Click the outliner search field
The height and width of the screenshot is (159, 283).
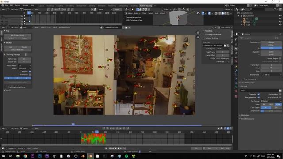click(257, 9)
